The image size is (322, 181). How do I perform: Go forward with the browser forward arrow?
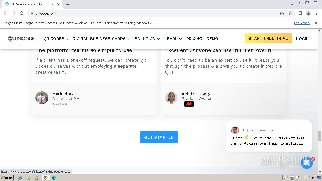14,13
